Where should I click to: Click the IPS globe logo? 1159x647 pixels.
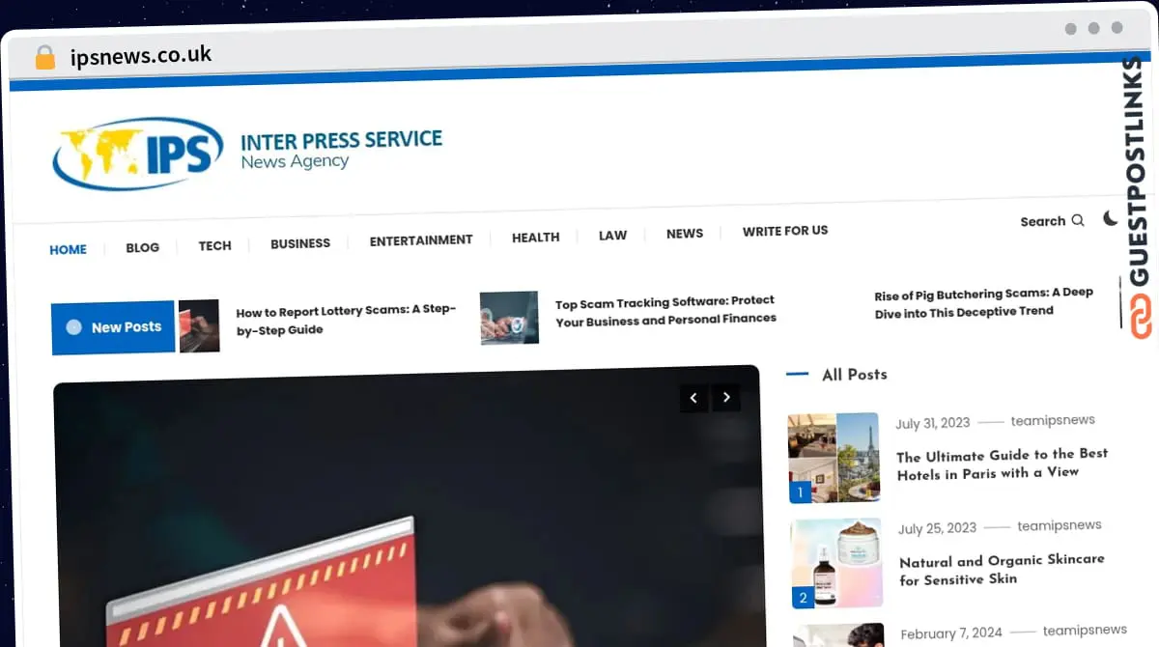(138, 155)
